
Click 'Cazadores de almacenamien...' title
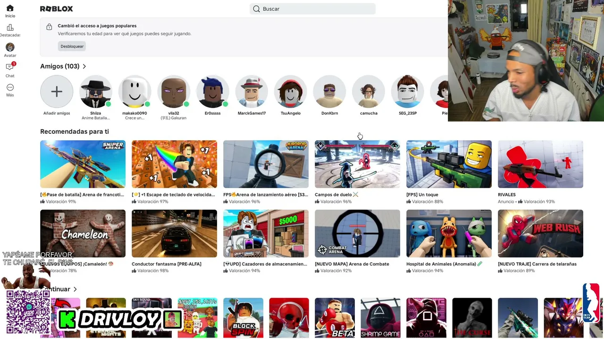(265, 264)
